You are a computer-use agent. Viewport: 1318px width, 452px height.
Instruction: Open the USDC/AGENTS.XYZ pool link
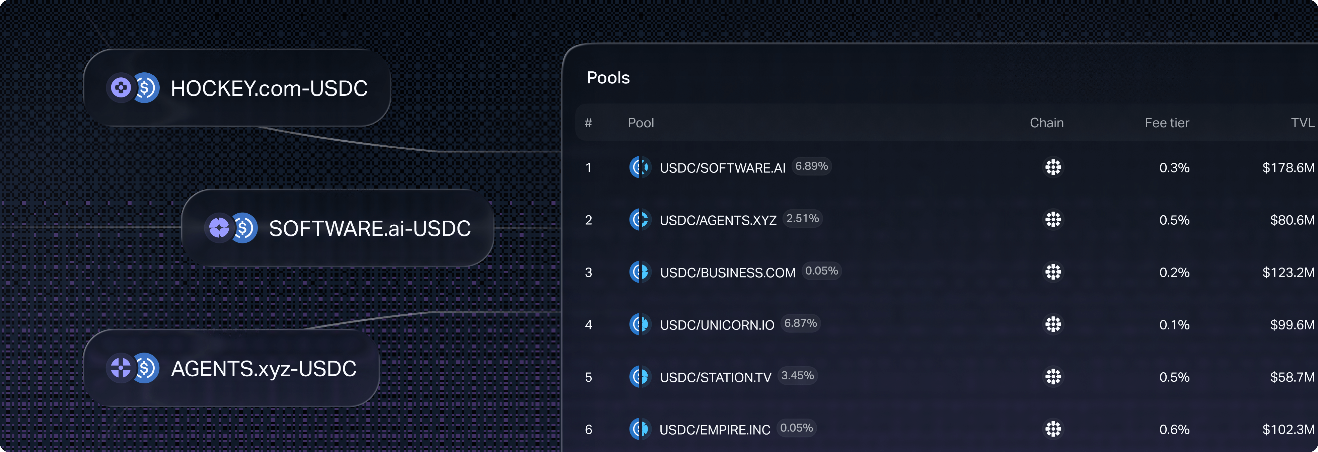[x=718, y=220]
